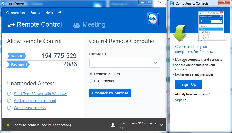Click the Partner ID label
Viewport: 232px width, 133px height.
click(98, 54)
